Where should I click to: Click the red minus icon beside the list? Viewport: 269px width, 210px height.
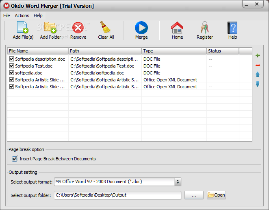tap(258, 65)
